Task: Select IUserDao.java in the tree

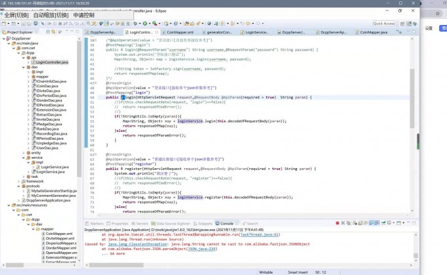Action: coord(45,148)
